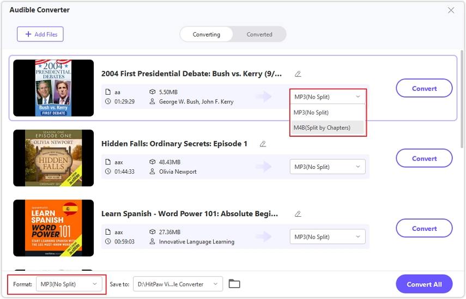
Task: Click the file format icon beside 'aa'
Action: tap(108, 92)
